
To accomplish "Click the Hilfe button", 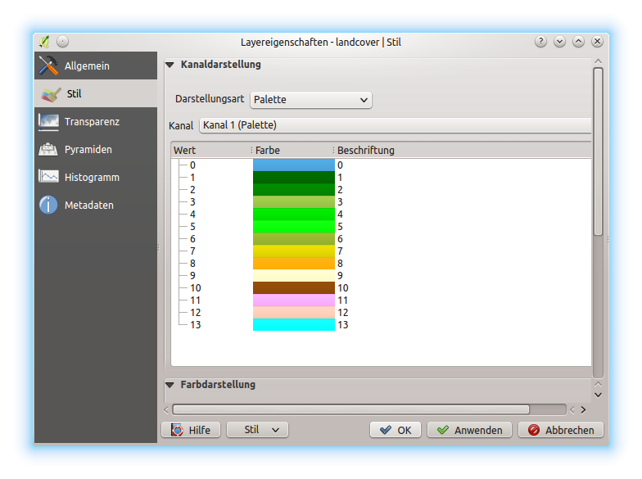I will 191,430.
